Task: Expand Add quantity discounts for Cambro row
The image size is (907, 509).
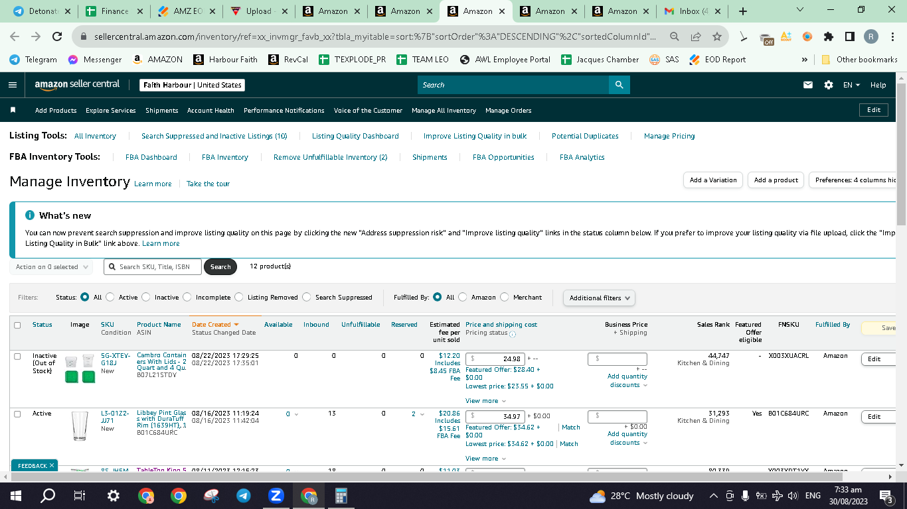Action: pos(627,380)
